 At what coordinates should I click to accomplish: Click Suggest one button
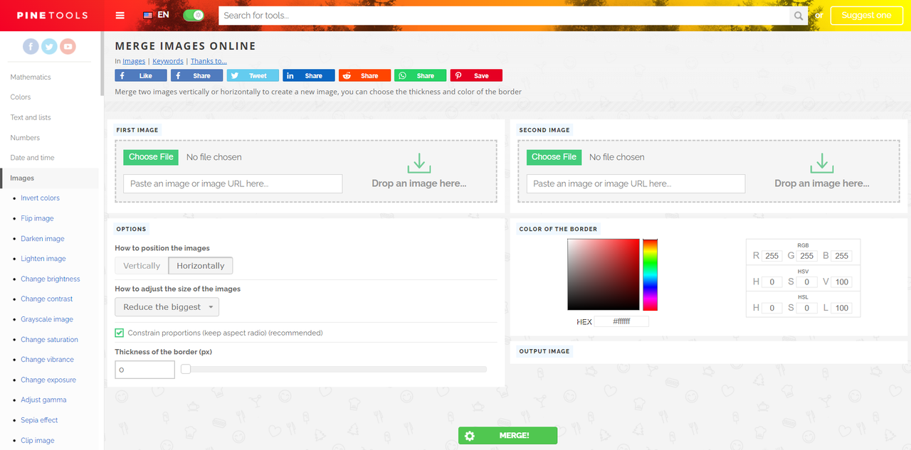click(x=866, y=16)
